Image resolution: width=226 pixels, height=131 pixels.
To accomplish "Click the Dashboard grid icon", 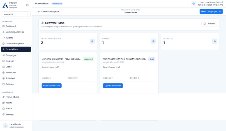I will coord(3,26).
